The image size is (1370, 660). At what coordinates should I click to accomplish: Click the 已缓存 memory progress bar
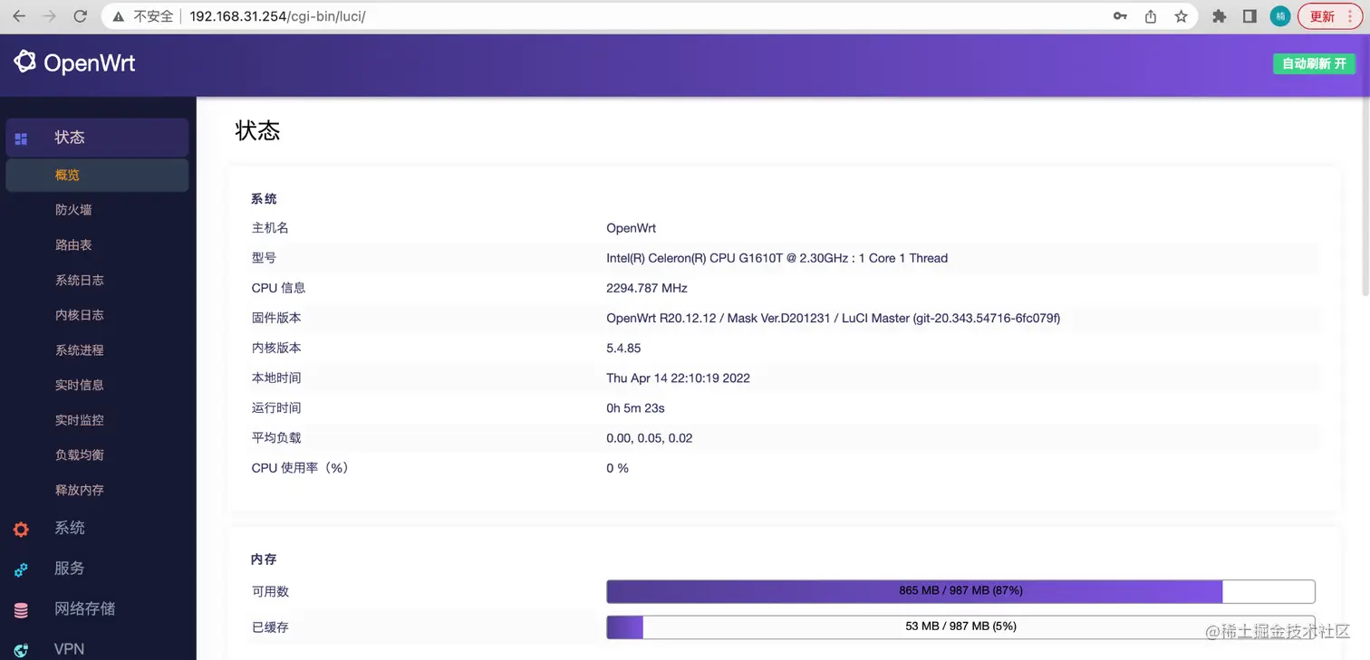click(960, 627)
